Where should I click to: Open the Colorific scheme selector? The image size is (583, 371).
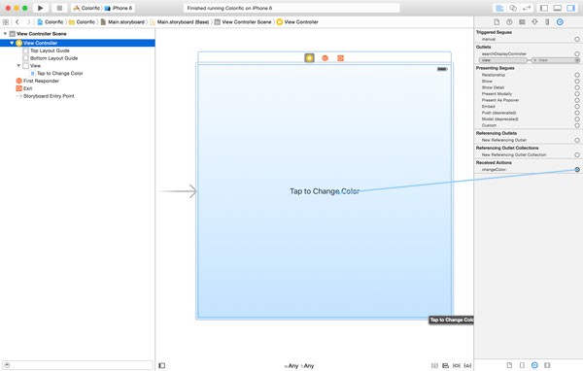click(x=87, y=8)
